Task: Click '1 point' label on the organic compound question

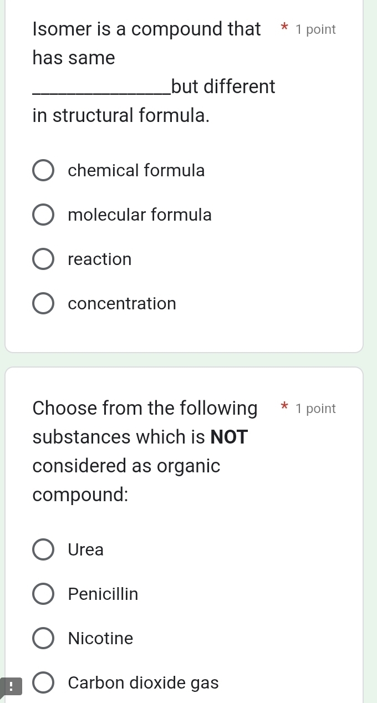Action: (x=316, y=409)
